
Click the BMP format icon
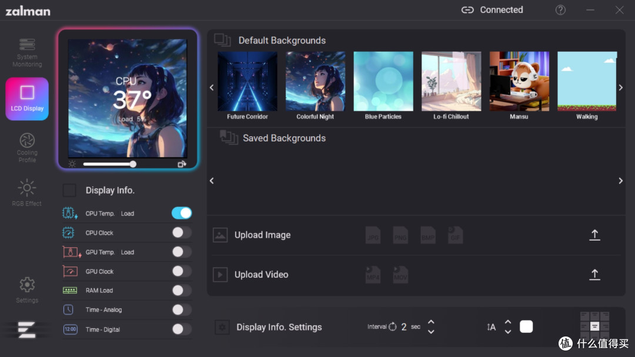pyautogui.click(x=427, y=235)
